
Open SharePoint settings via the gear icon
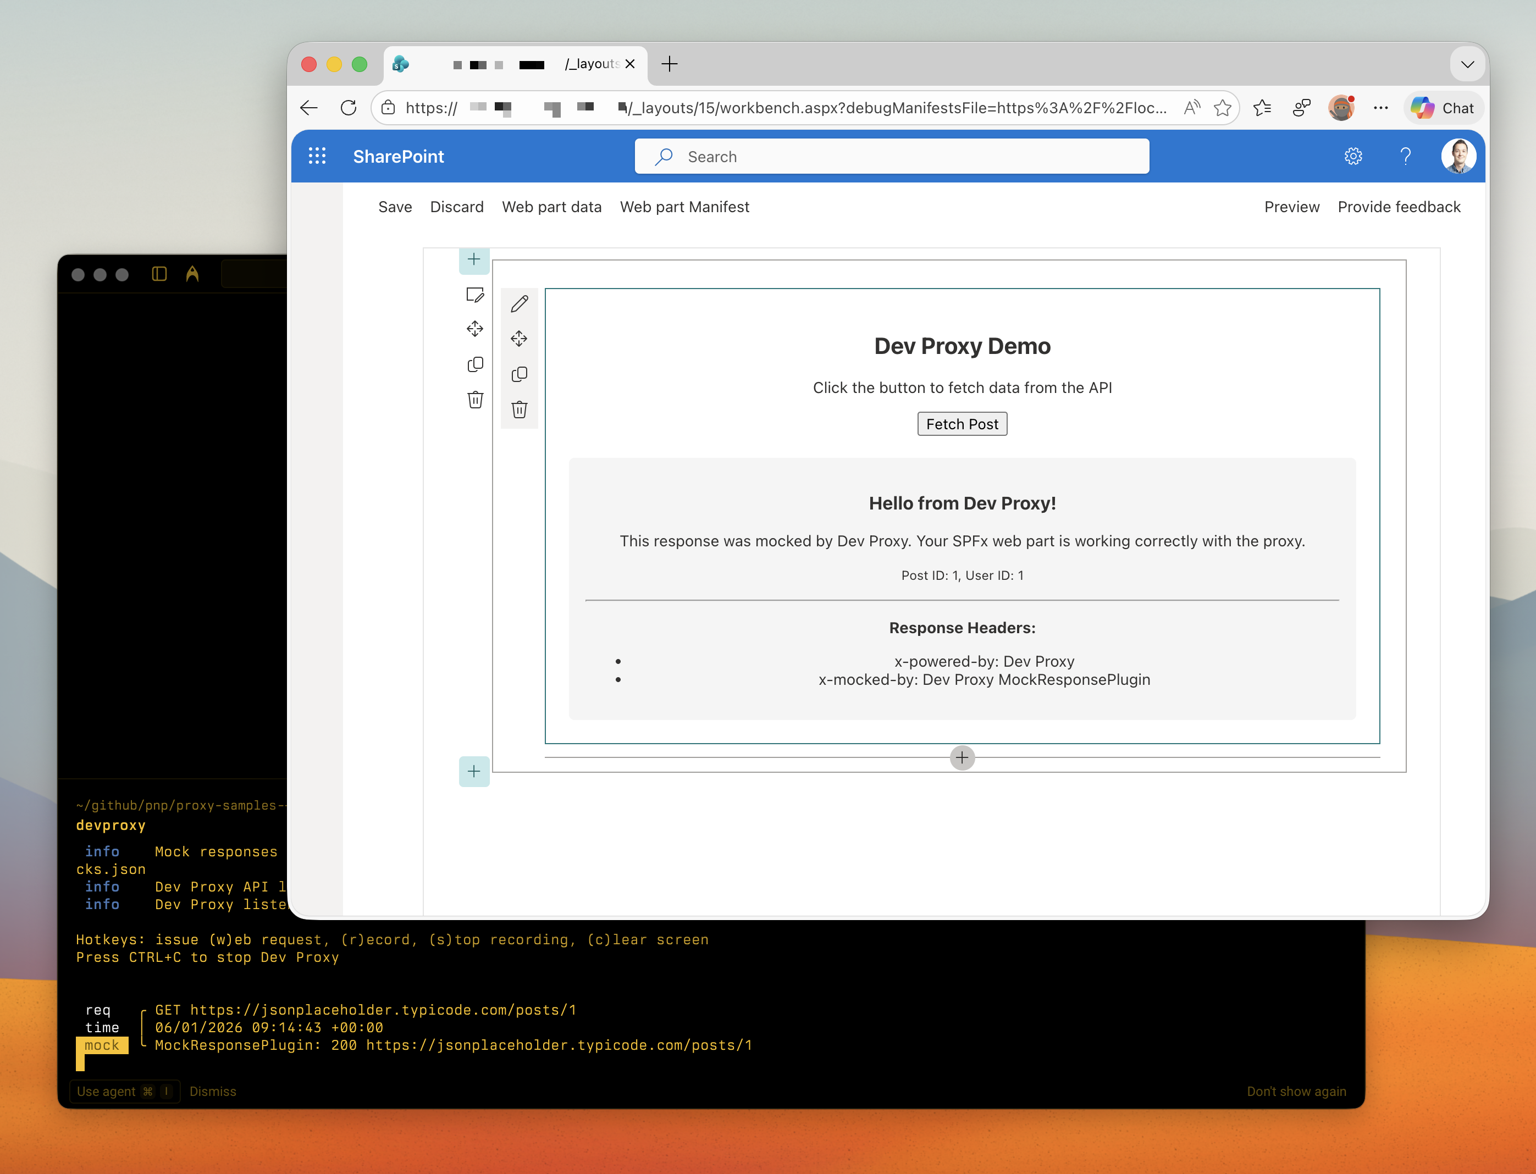pos(1353,156)
